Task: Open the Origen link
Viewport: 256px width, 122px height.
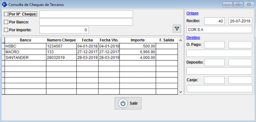Action: pyautogui.click(x=192, y=13)
